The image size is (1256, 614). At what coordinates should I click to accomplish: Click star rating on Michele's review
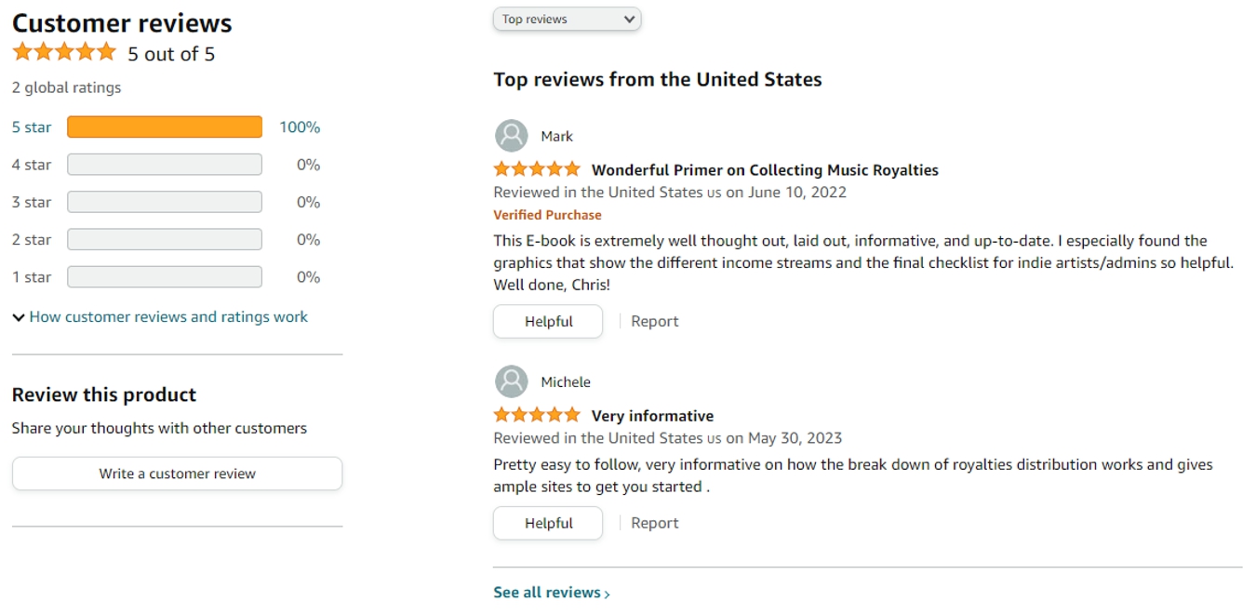(537, 415)
